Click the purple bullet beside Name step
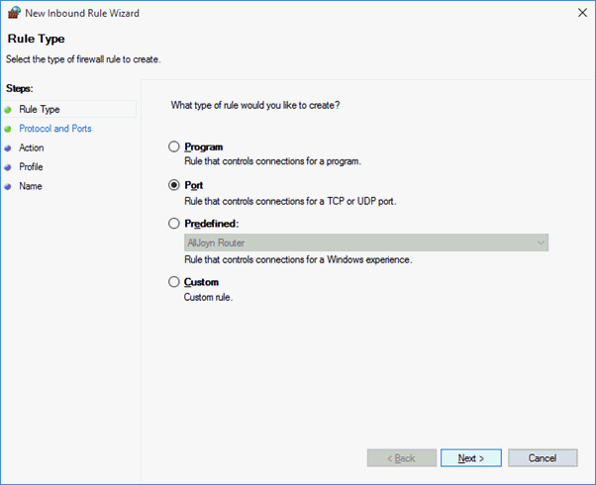Screen dimensions: 596x485 tap(8, 187)
